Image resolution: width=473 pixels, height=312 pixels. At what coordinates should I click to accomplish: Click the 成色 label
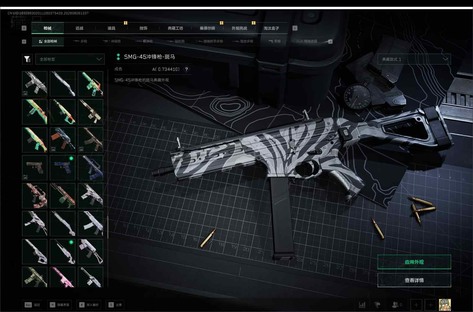118,69
